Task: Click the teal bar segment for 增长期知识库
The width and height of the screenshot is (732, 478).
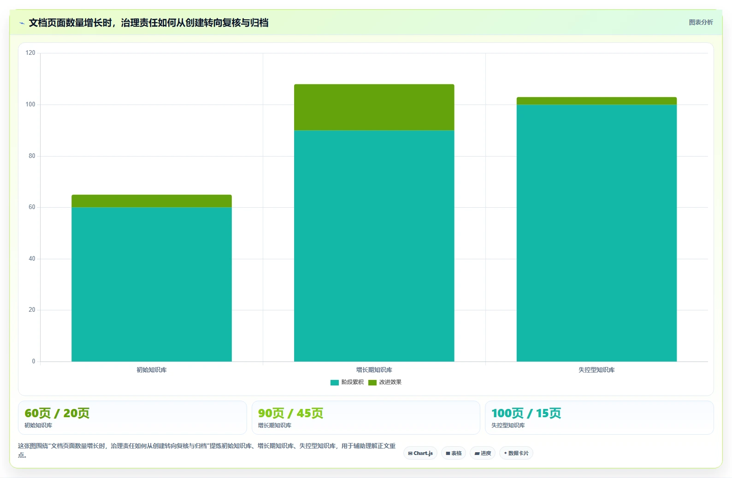Action: (x=374, y=246)
